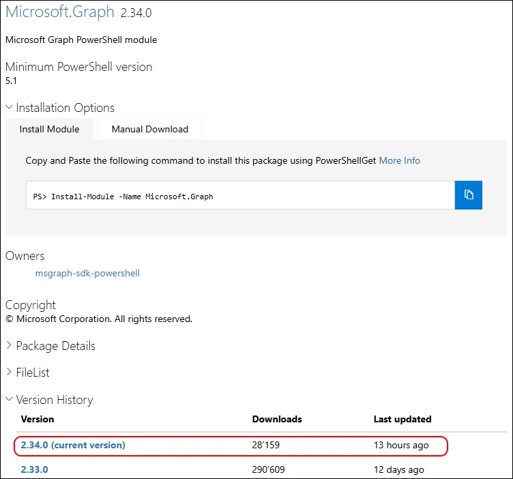Copy the Install-Module command with the copy icon
513x479 pixels.
click(x=469, y=195)
